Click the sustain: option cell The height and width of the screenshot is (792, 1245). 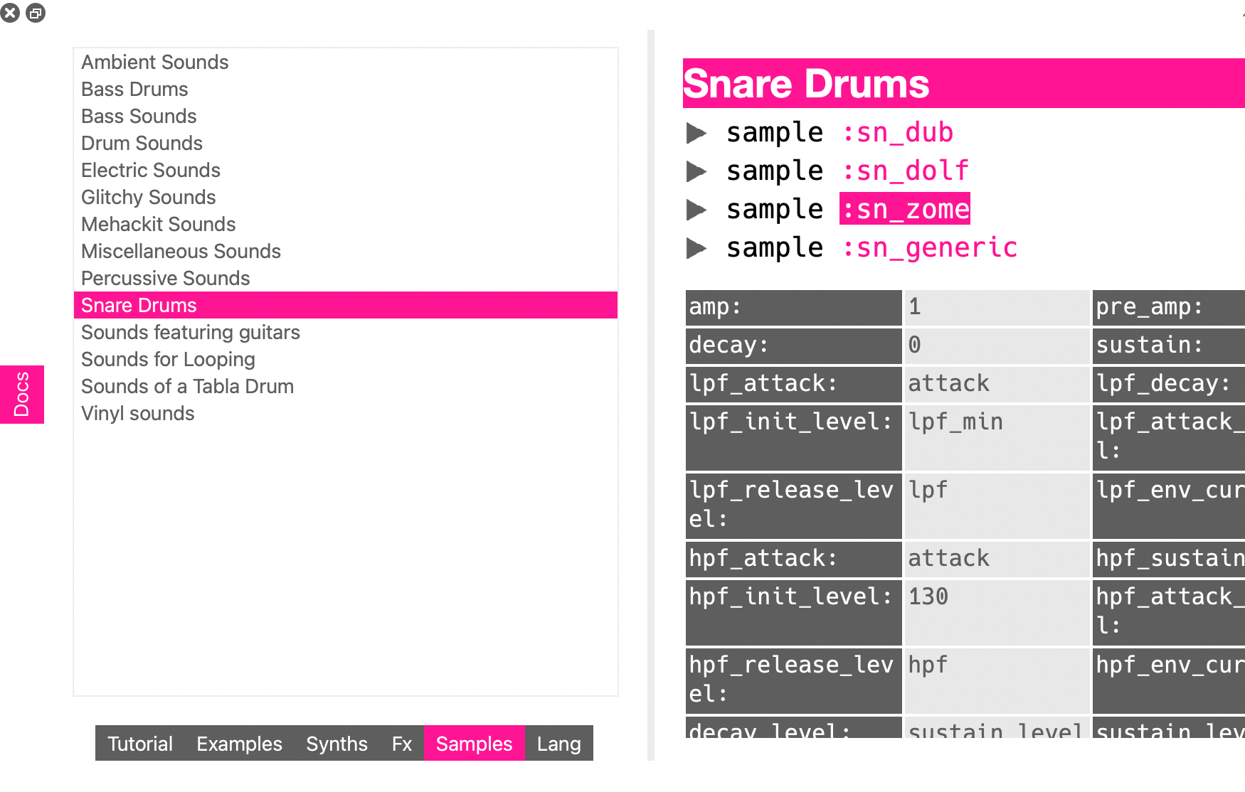(x=1169, y=346)
